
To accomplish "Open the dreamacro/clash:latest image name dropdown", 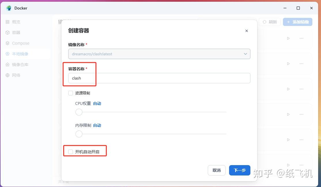I will (245, 54).
